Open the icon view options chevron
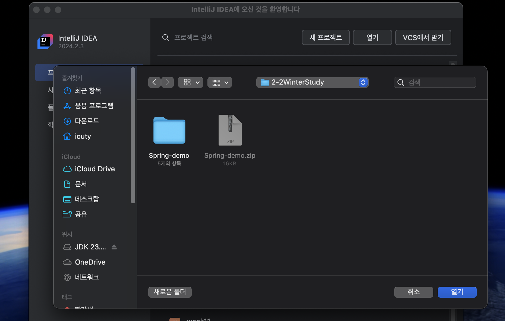Viewport: 505px width, 321px height. 198,82
